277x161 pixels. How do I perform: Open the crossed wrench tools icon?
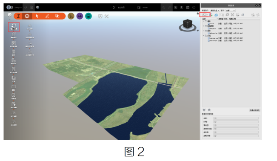pos(106,16)
